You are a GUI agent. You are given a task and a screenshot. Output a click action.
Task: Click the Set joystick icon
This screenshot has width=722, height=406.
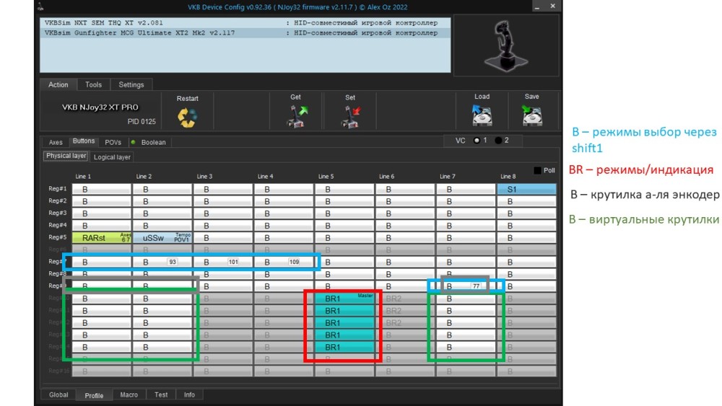(351, 117)
